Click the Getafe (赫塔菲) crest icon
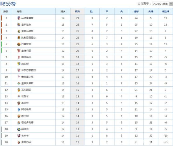 [19, 129]
